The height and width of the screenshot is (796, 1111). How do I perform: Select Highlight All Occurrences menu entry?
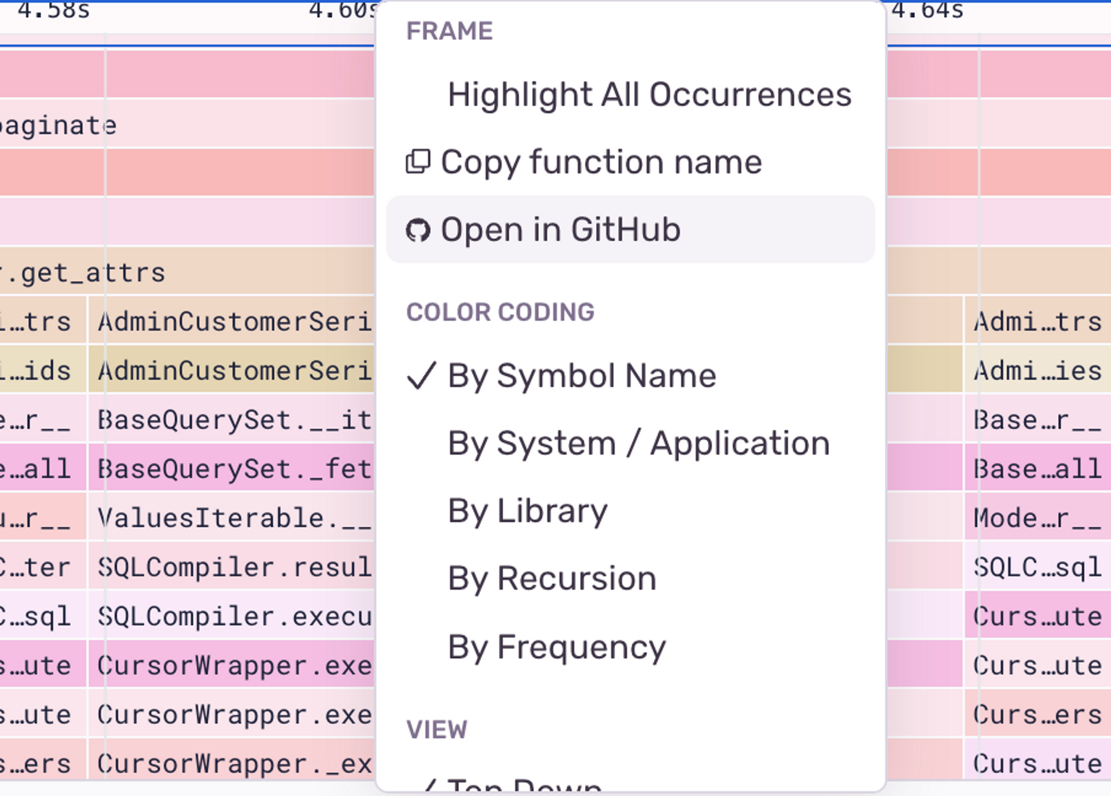point(649,94)
